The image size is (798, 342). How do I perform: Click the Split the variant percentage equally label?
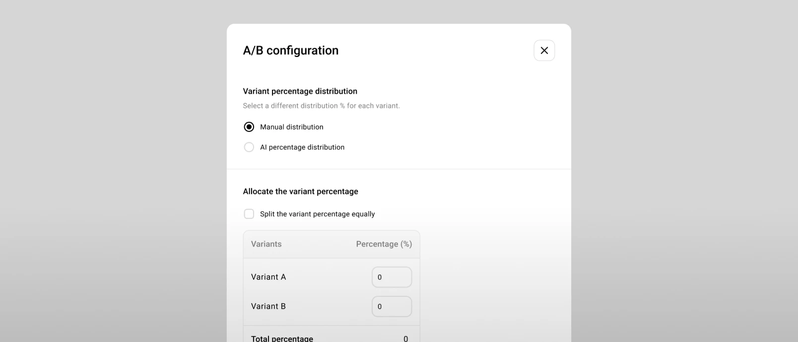(x=318, y=214)
